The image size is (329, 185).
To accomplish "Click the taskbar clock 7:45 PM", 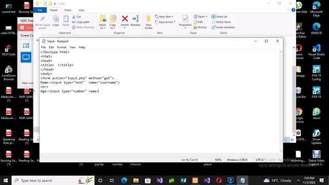I will point(309,180).
